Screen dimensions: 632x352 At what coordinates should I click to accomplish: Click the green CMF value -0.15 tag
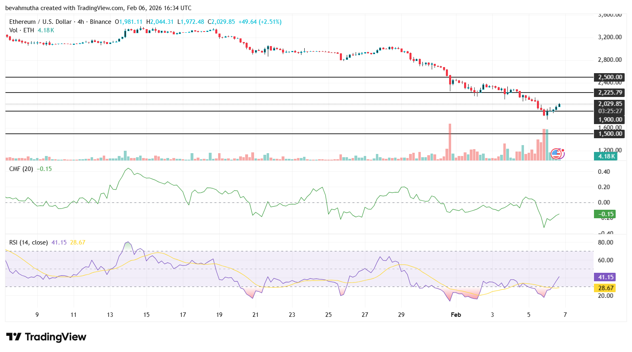coord(604,214)
